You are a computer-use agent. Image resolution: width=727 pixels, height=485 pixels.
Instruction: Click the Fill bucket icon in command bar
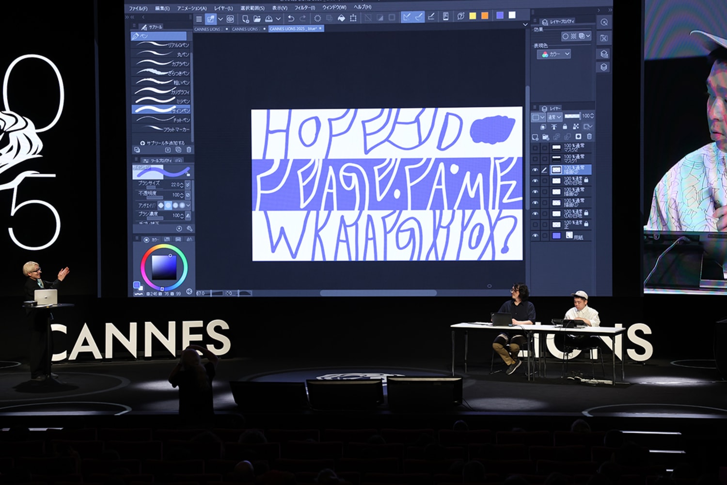click(x=341, y=18)
